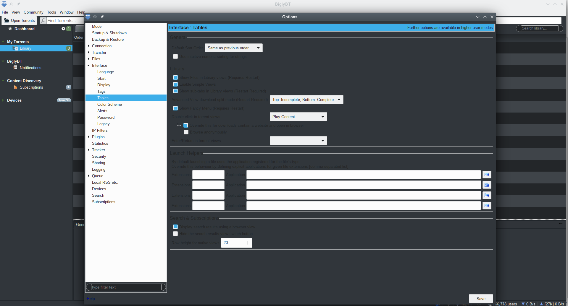Click the magnifier icon in the Find Torrents field
Image resolution: width=568 pixels, height=306 pixels.
point(43,20)
